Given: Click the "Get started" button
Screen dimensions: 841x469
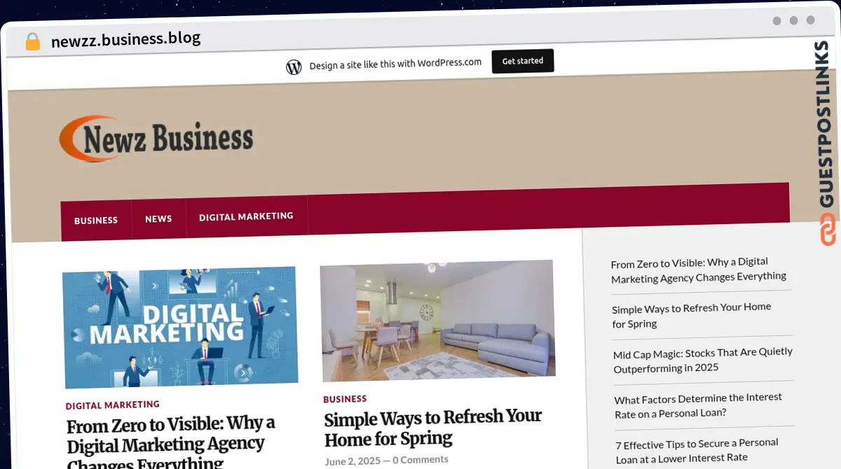Looking at the screenshot, I should click(523, 61).
